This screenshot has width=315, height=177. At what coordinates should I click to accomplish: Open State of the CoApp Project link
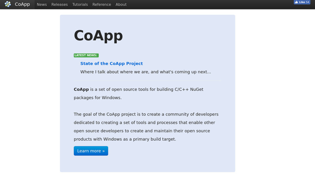[x=111, y=63]
